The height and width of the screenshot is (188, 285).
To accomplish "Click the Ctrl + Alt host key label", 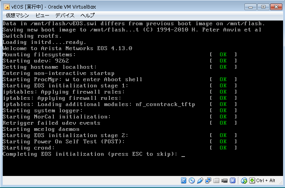I will (266, 181).
